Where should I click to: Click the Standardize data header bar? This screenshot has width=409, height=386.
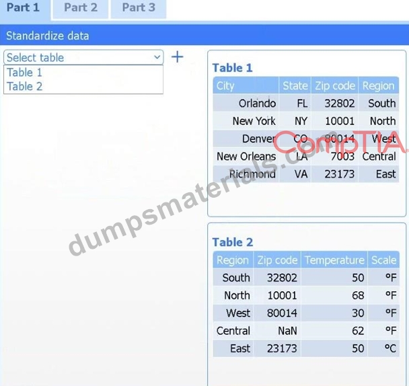tap(204, 36)
